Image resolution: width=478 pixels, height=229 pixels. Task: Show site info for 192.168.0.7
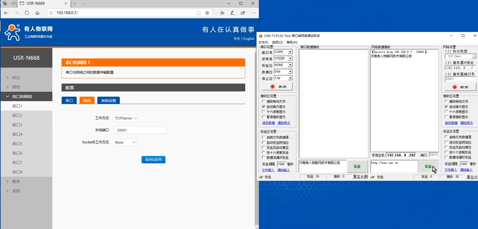coord(51,13)
